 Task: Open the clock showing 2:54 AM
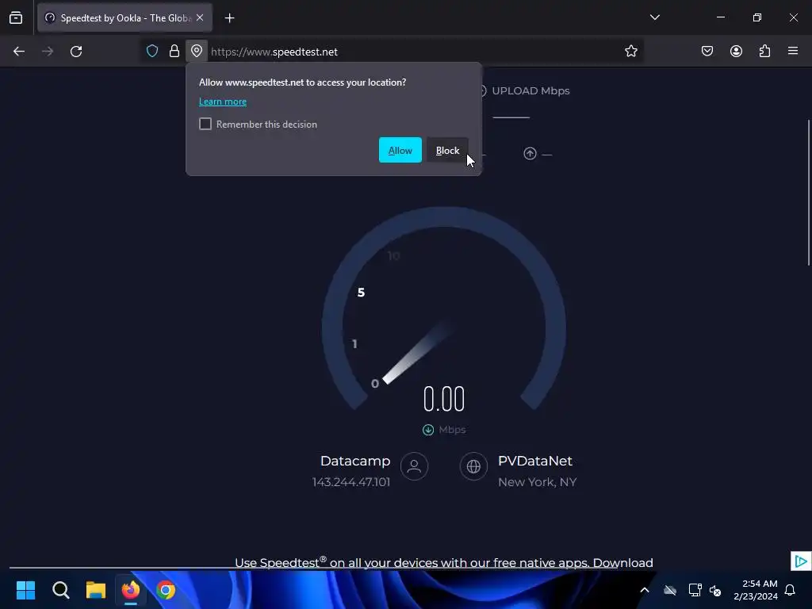click(756, 590)
